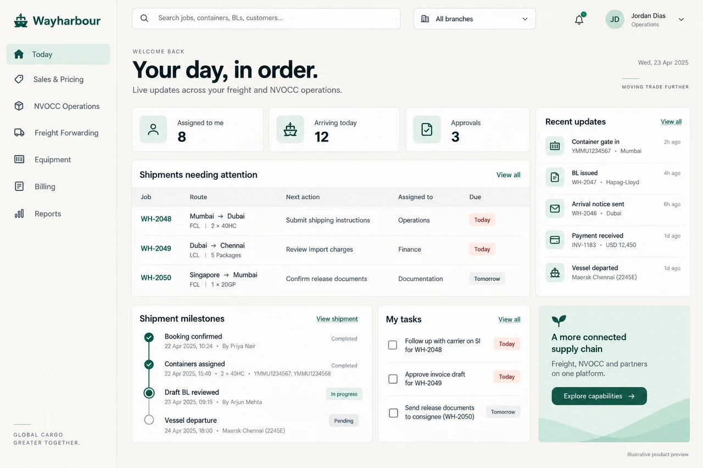The width and height of the screenshot is (703, 468).
Task: Click the leaf icon in the promo card
Action: click(x=559, y=320)
